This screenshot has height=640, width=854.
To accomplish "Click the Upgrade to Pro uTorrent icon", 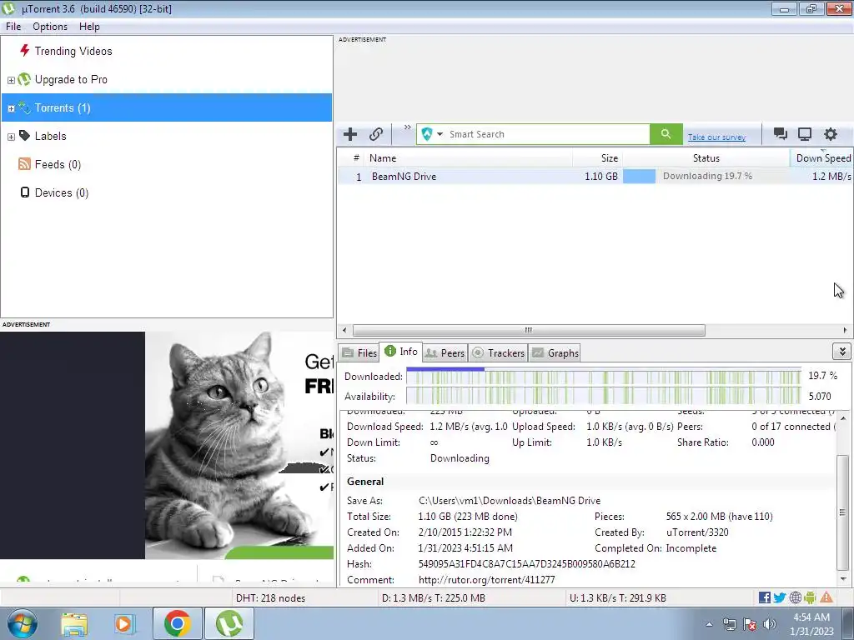I will click(x=24, y=79).
